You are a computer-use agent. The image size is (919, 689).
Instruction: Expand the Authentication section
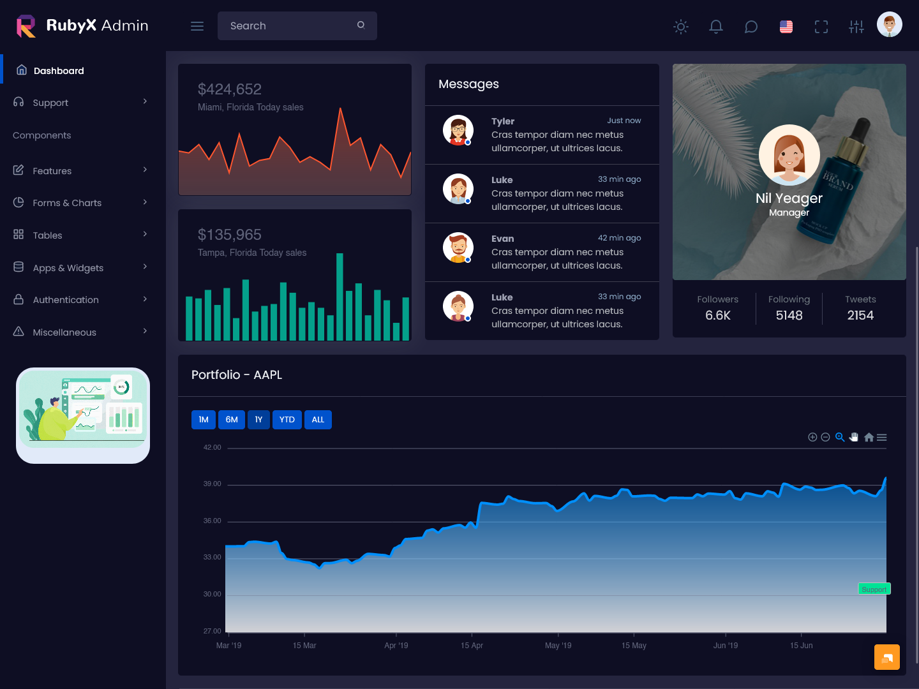coord(66,299)
